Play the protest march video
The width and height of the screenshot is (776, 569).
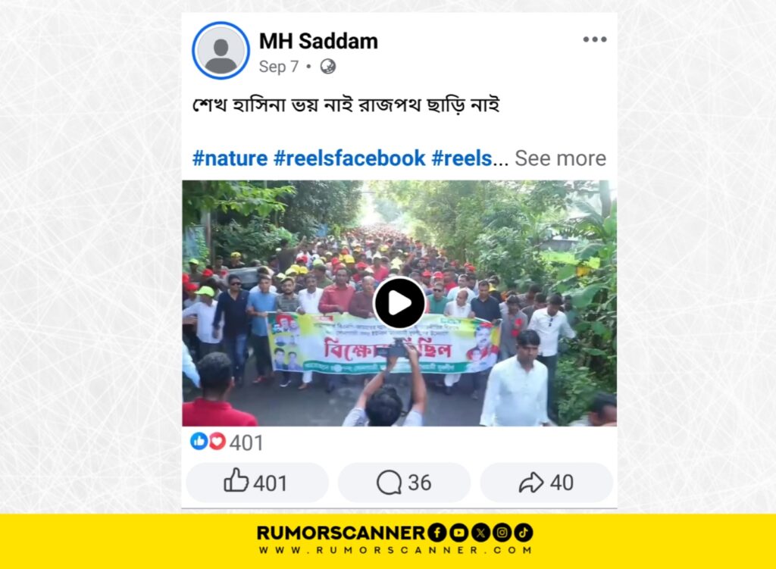click(x=399, y=303)
